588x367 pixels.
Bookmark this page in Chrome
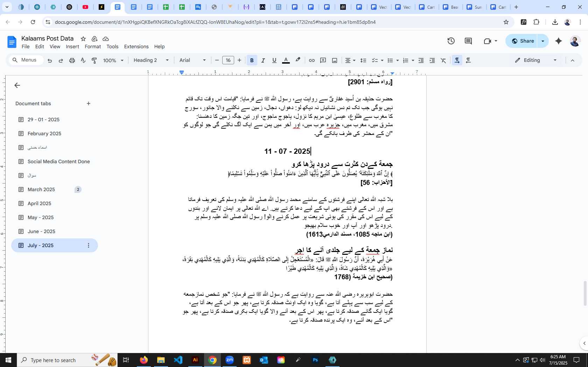coord(506,22)
